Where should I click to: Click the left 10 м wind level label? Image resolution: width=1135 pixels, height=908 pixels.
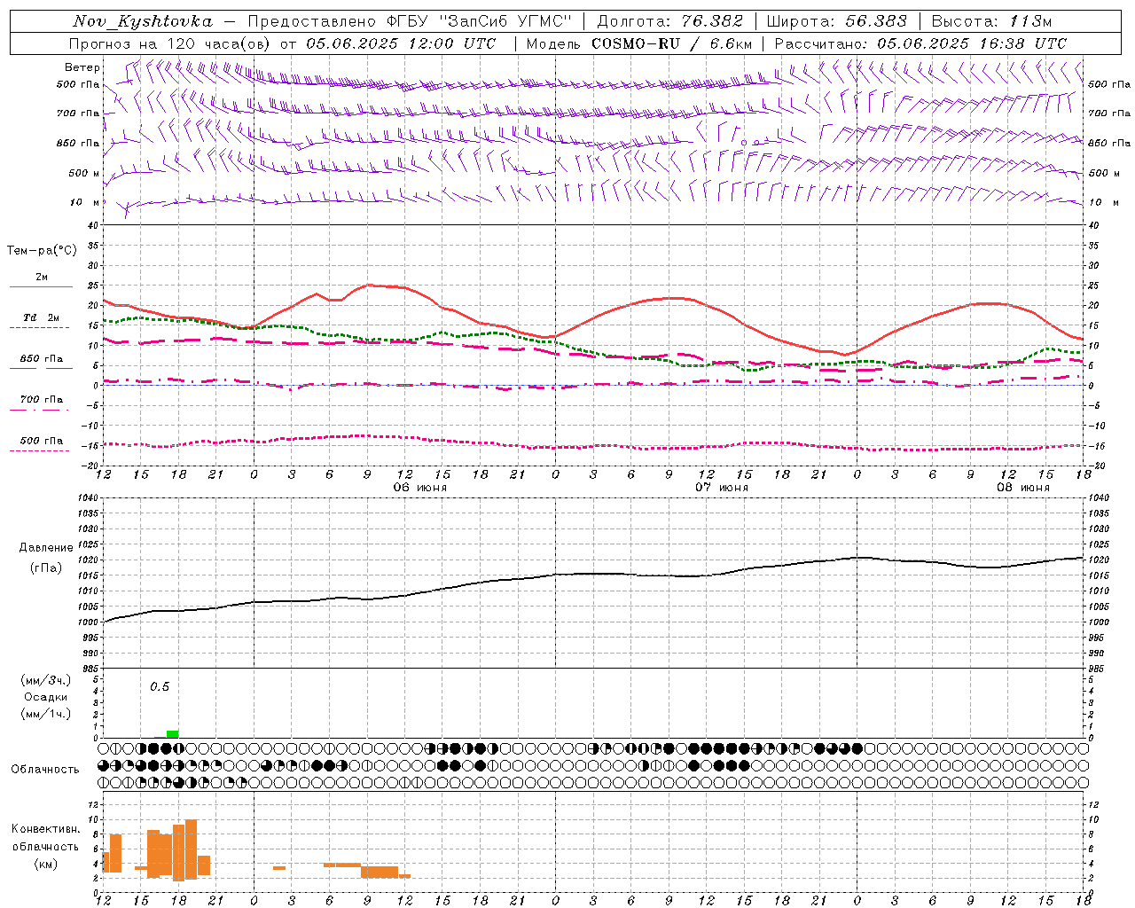pos(86,202)
